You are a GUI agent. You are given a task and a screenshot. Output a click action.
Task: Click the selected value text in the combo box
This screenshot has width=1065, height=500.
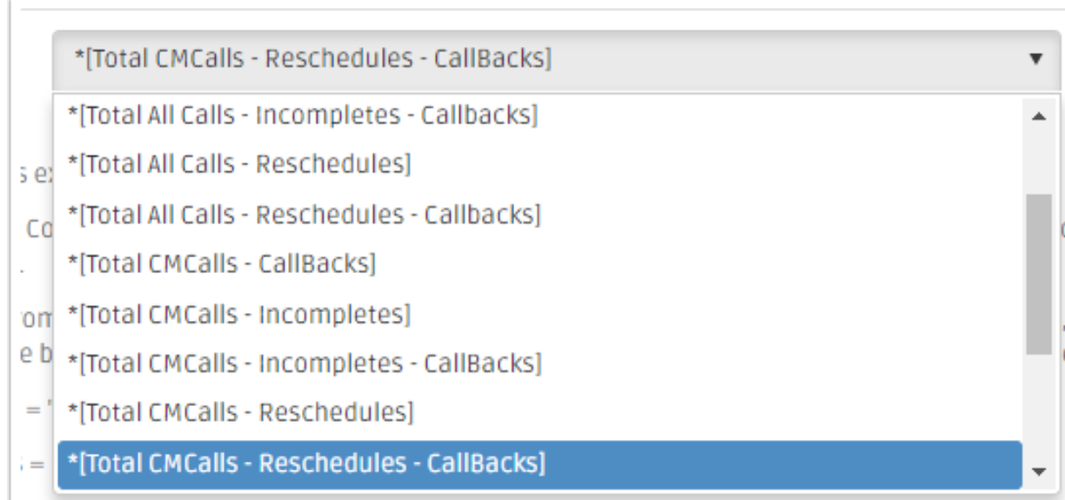point(313,59)
